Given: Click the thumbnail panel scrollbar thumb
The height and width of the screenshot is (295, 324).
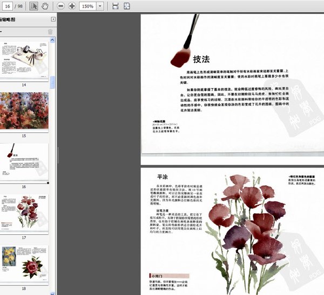Looking at the screenshot, I should [x=52, y=82].
